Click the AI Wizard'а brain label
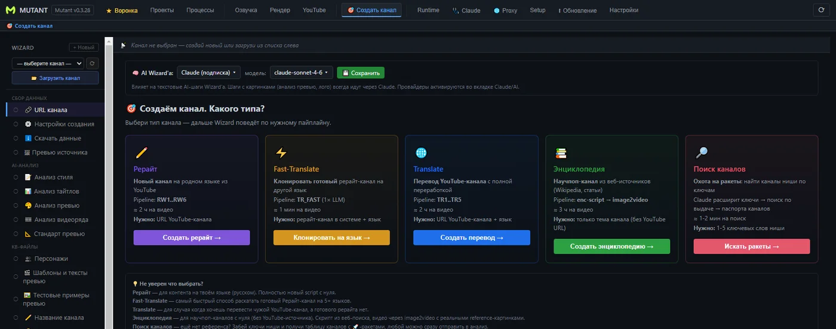 click(x=153, y=73)
